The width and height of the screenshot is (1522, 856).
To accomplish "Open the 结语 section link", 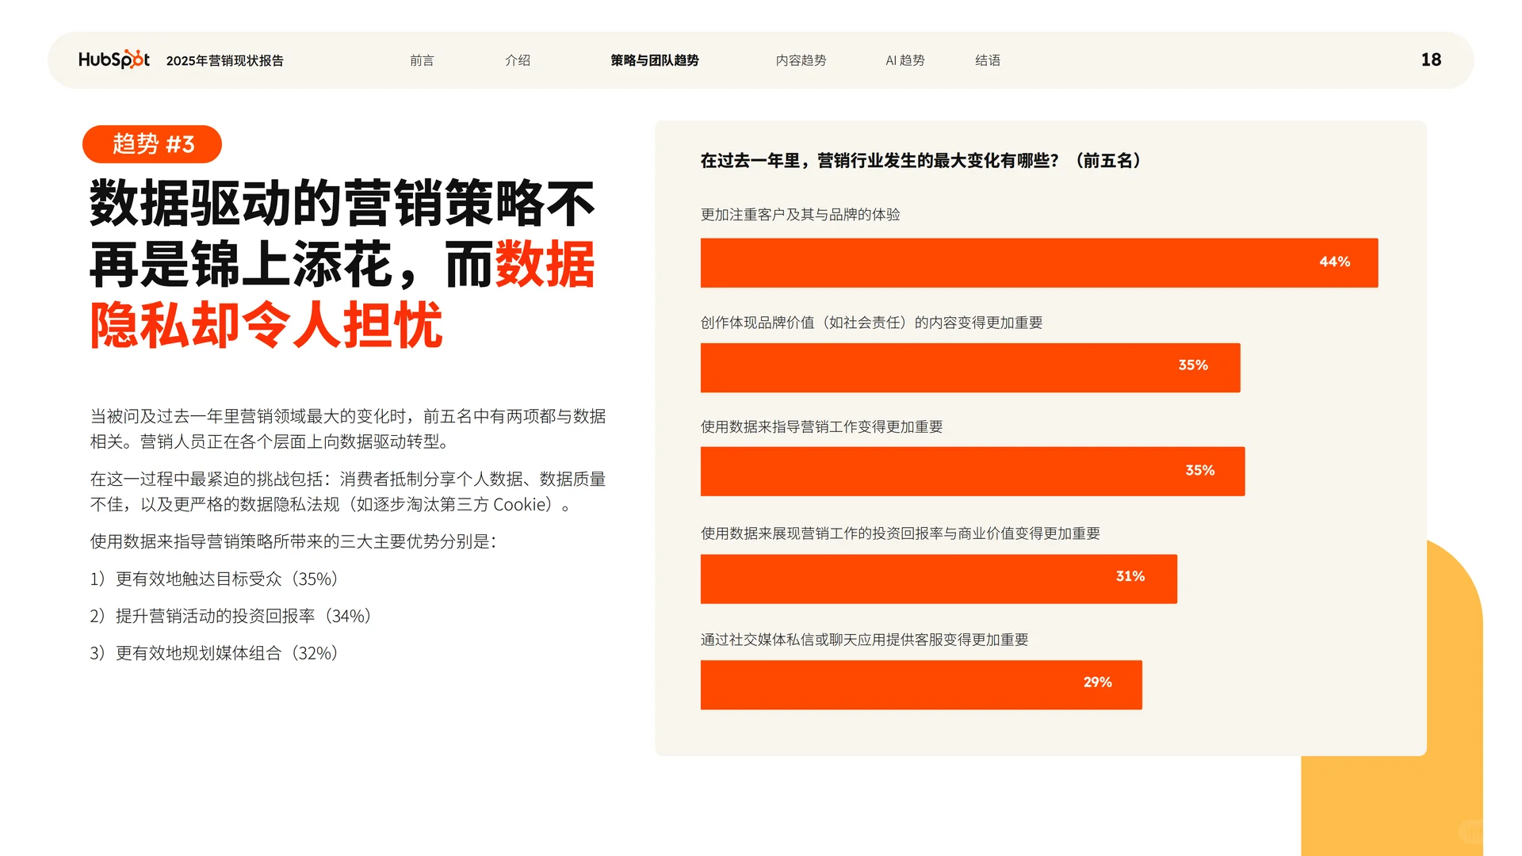I will point(989,60).
